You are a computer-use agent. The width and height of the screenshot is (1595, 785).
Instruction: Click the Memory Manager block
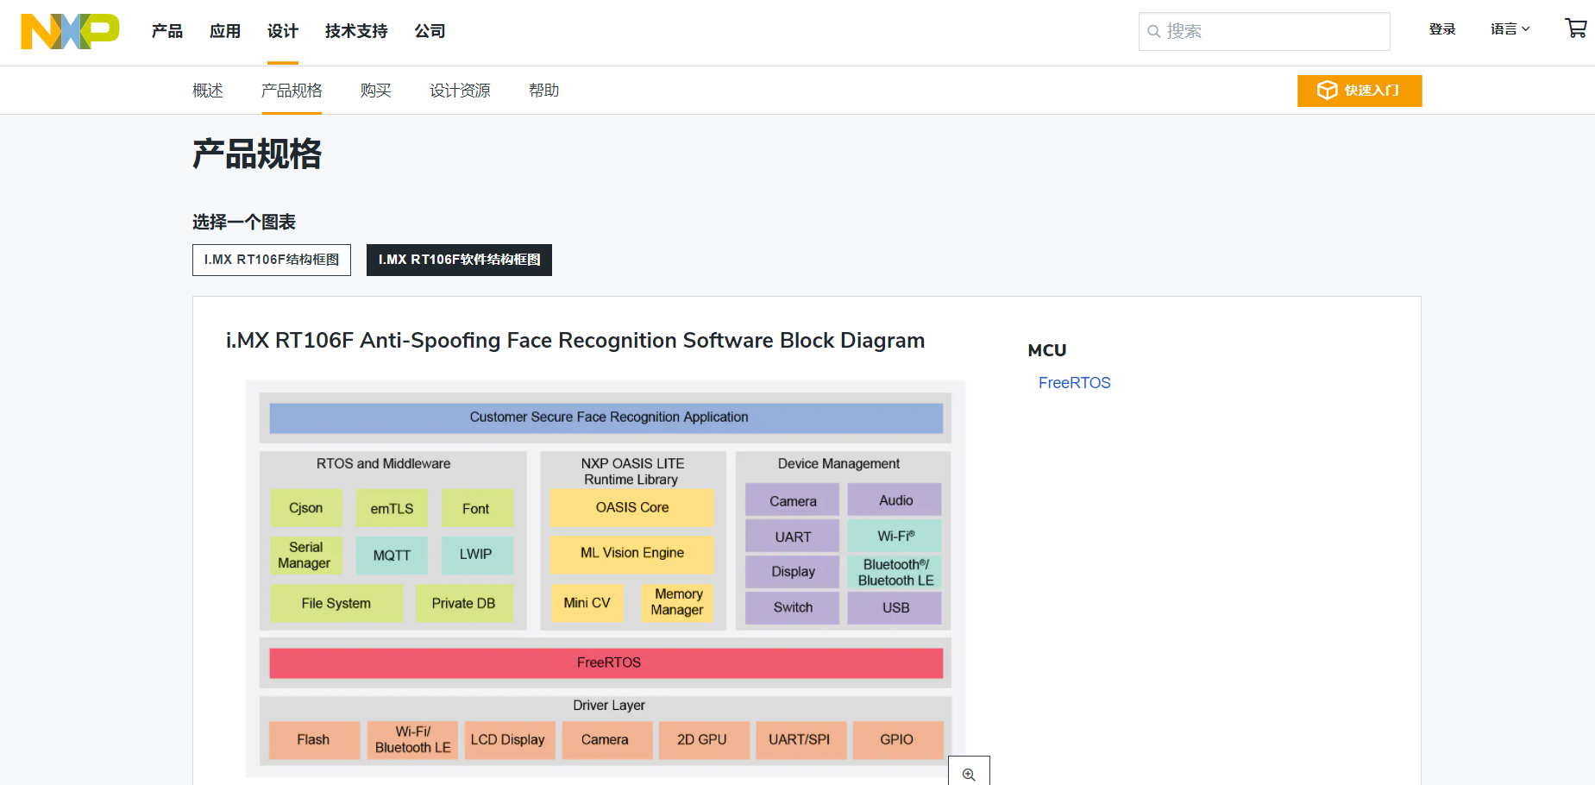pos(677,602)
